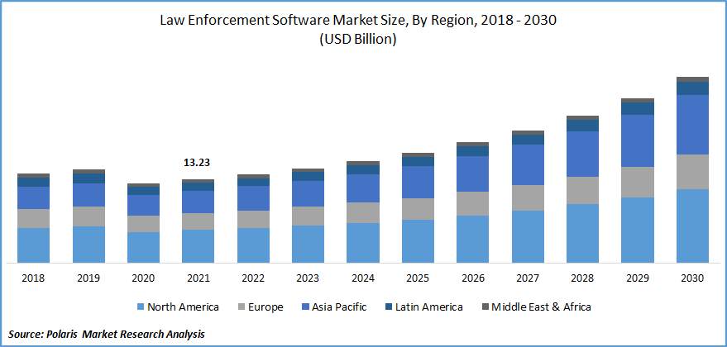Click the North America legend color swatch
The height and width of the screenshot is (347, 727).
point(141,307)
